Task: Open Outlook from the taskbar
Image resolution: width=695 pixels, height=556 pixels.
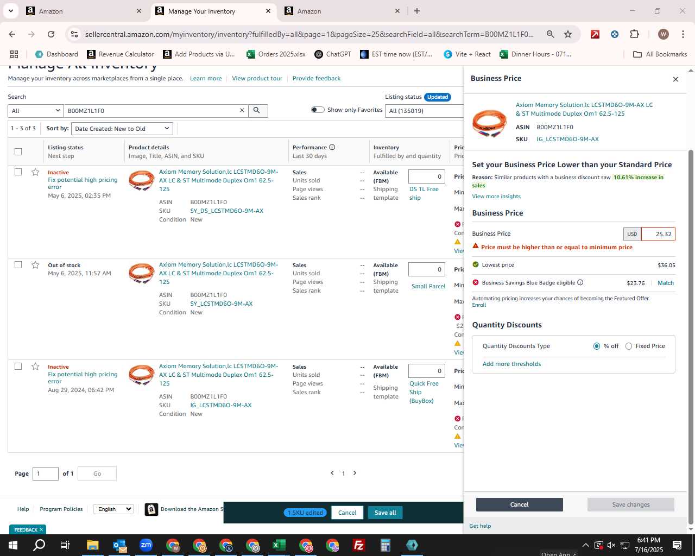Action: 119,545
